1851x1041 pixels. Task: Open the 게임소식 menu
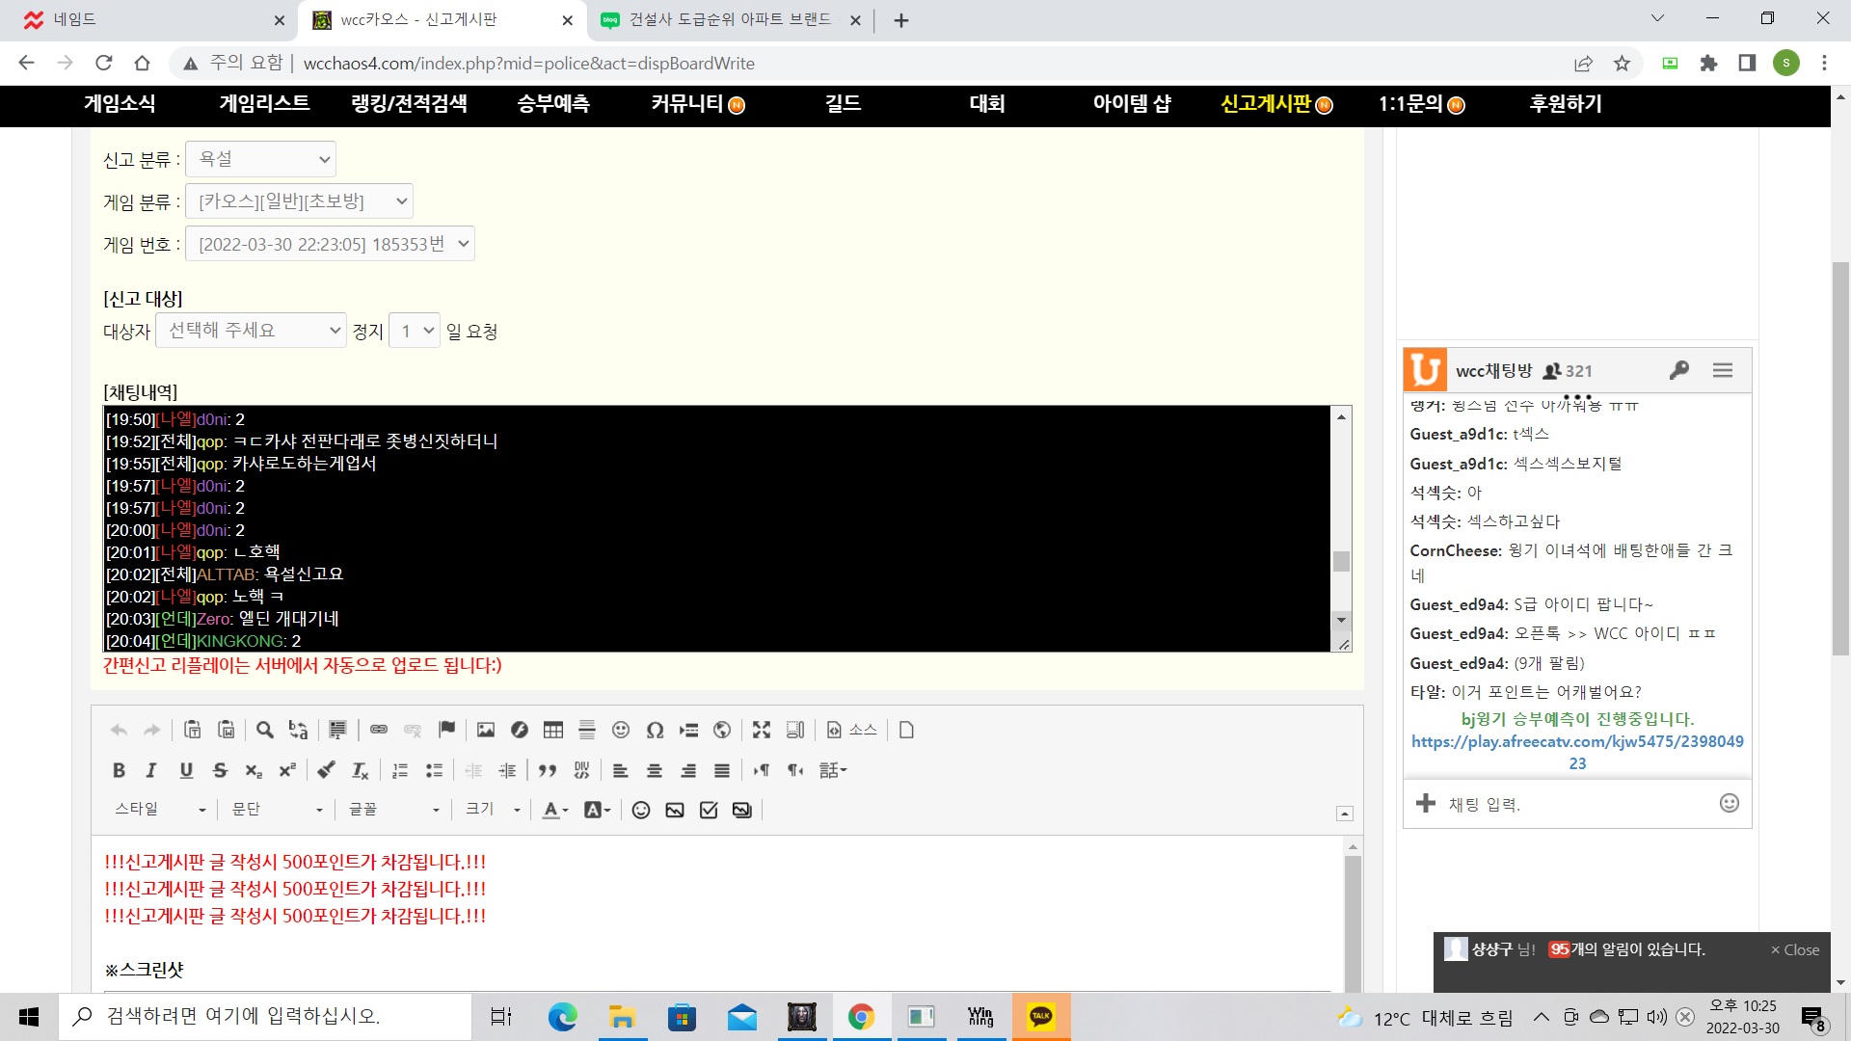point(120,104)
